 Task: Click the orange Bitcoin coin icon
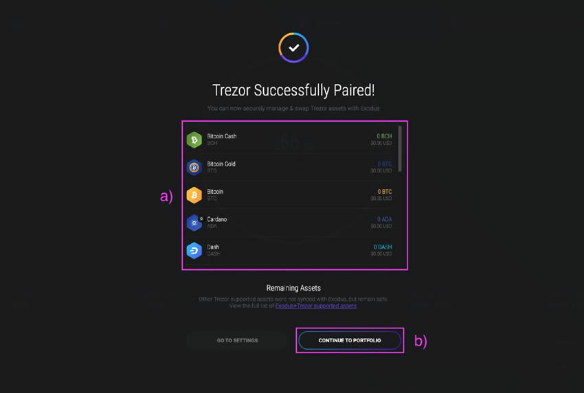(194, 195)
